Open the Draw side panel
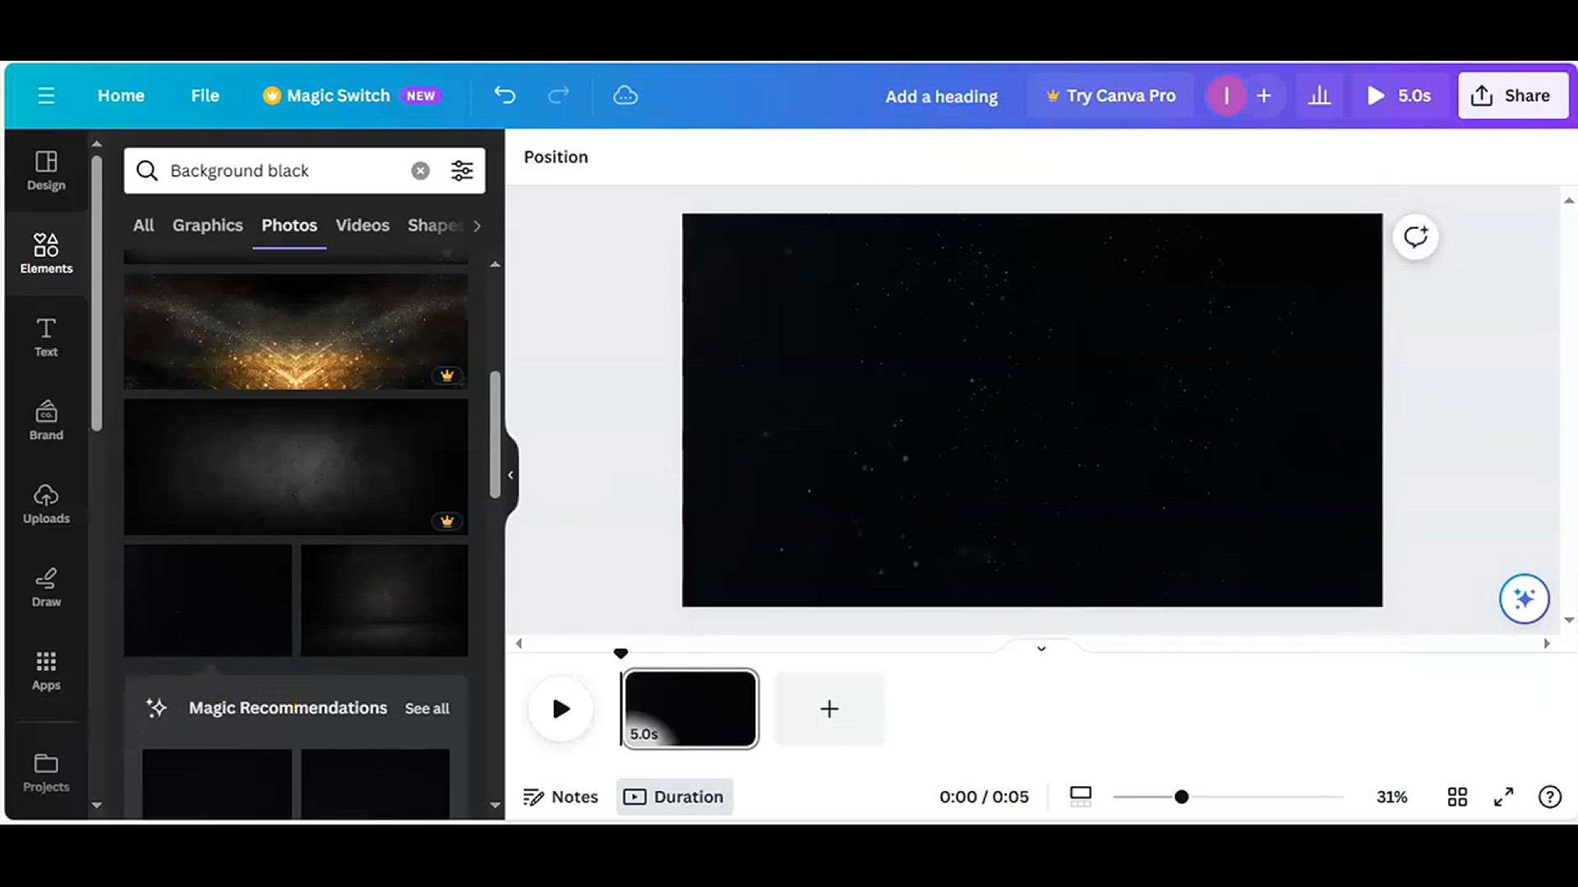1578x887 pixels. [x=46, y=586]
